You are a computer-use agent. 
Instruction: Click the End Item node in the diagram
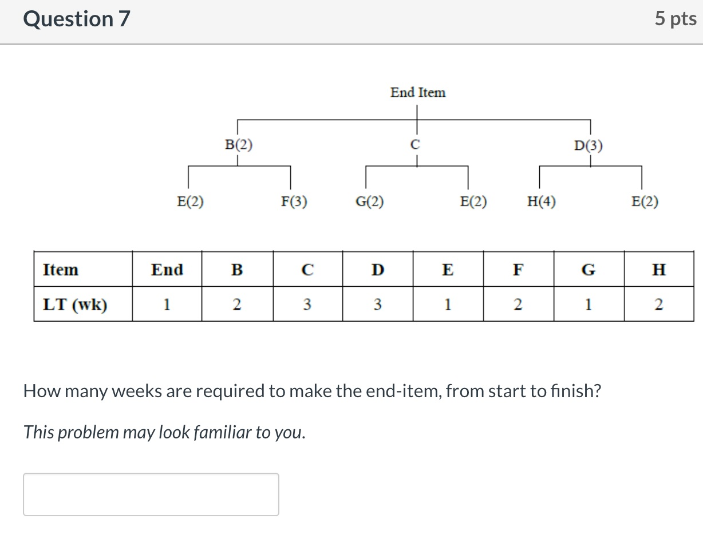[417, 92]
